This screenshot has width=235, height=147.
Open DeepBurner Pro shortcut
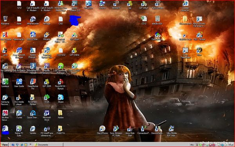33,84
